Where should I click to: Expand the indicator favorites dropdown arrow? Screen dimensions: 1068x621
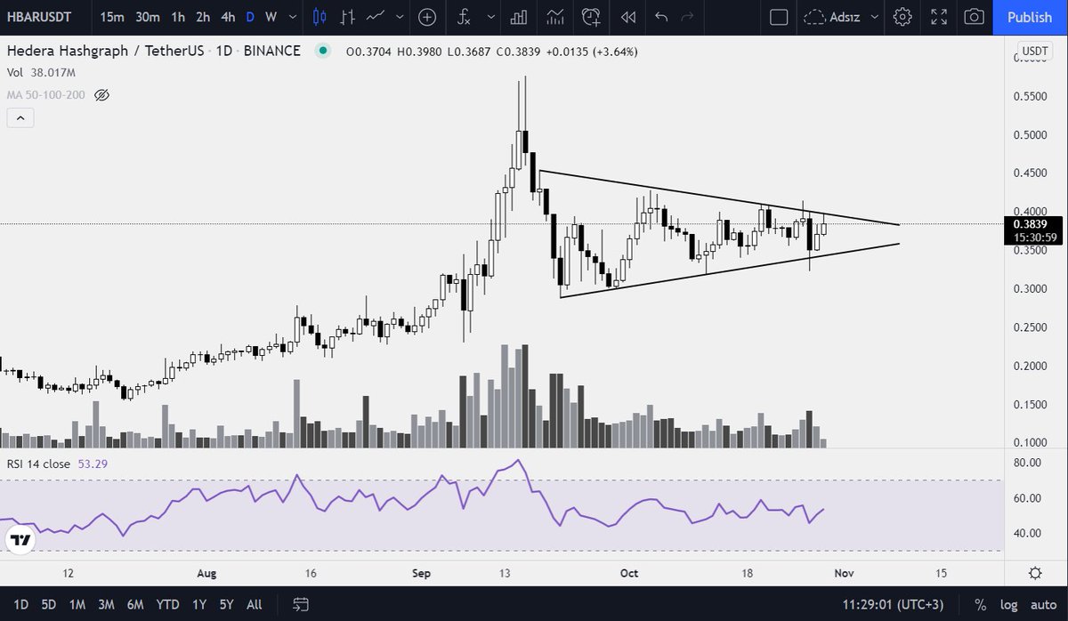tap(489, 17)
